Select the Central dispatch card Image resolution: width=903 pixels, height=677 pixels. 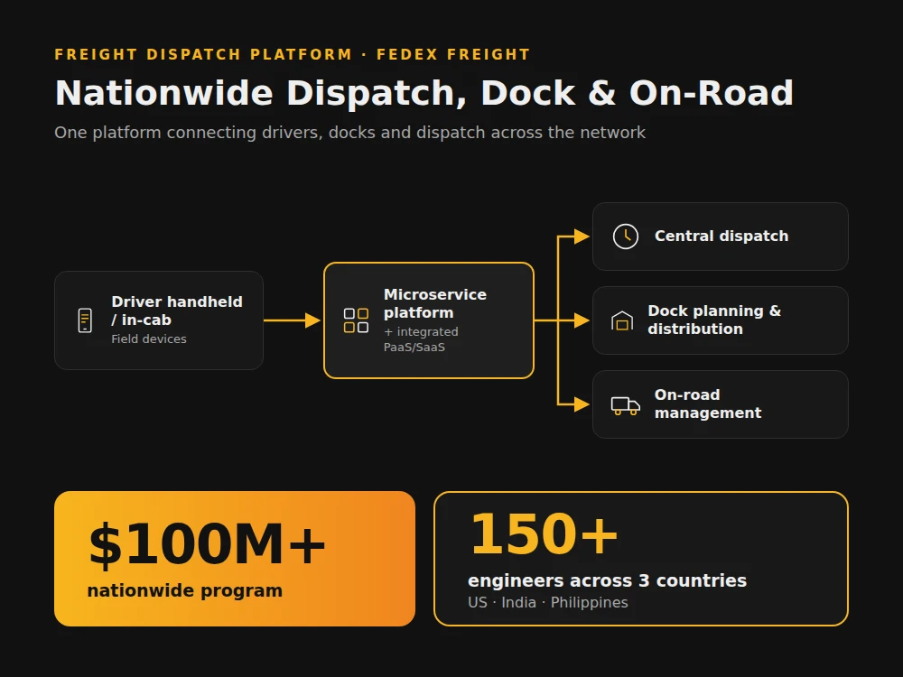tap(721, 236)
